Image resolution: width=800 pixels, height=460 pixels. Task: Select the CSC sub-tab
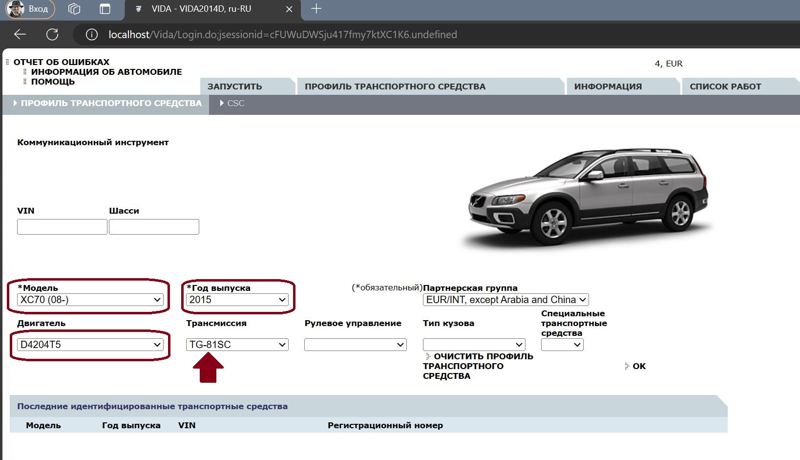coord(235,104)
